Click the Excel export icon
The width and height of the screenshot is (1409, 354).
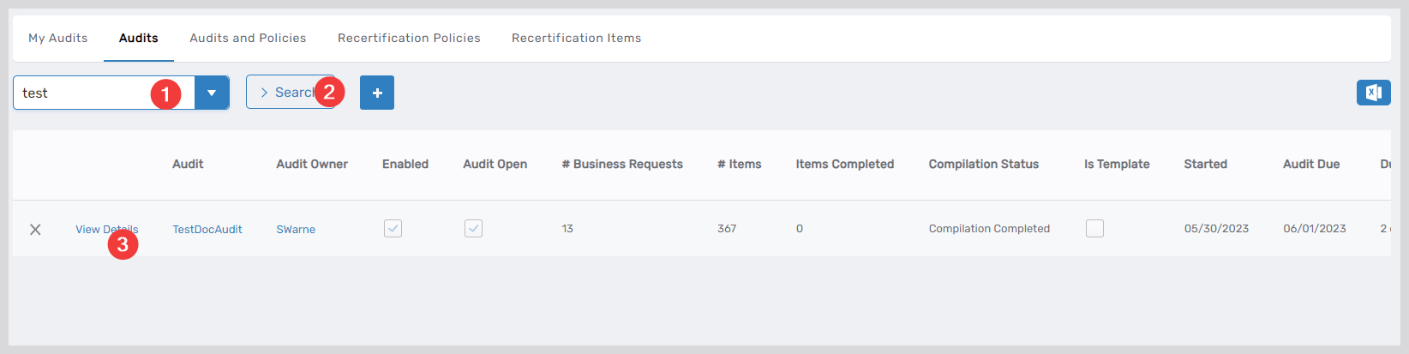tap(1373, 93)
